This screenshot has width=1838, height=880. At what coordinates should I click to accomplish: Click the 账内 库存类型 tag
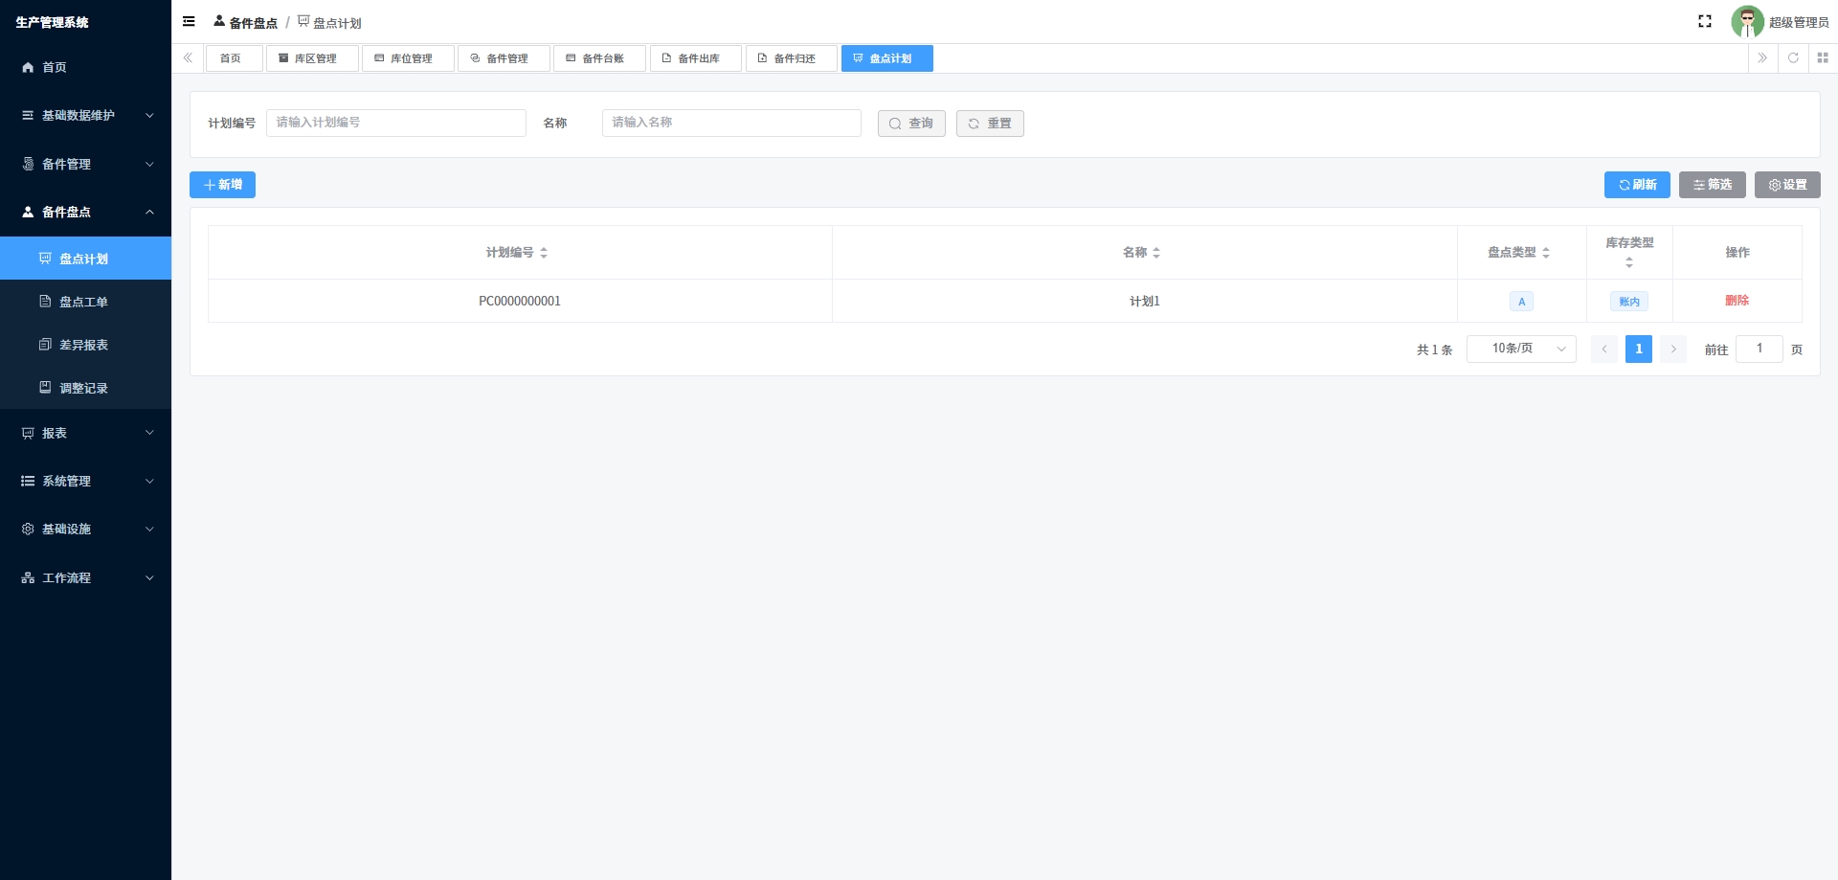[x=1629, y=302]
